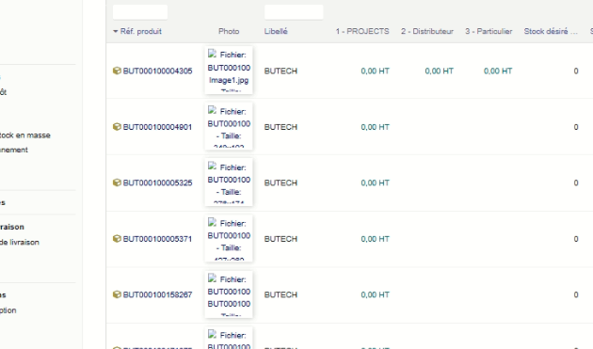The image size is (593, 349).
Task: Click PROJECTS price 0,00 HT for BUT000100005371
Action: point(376,239)
